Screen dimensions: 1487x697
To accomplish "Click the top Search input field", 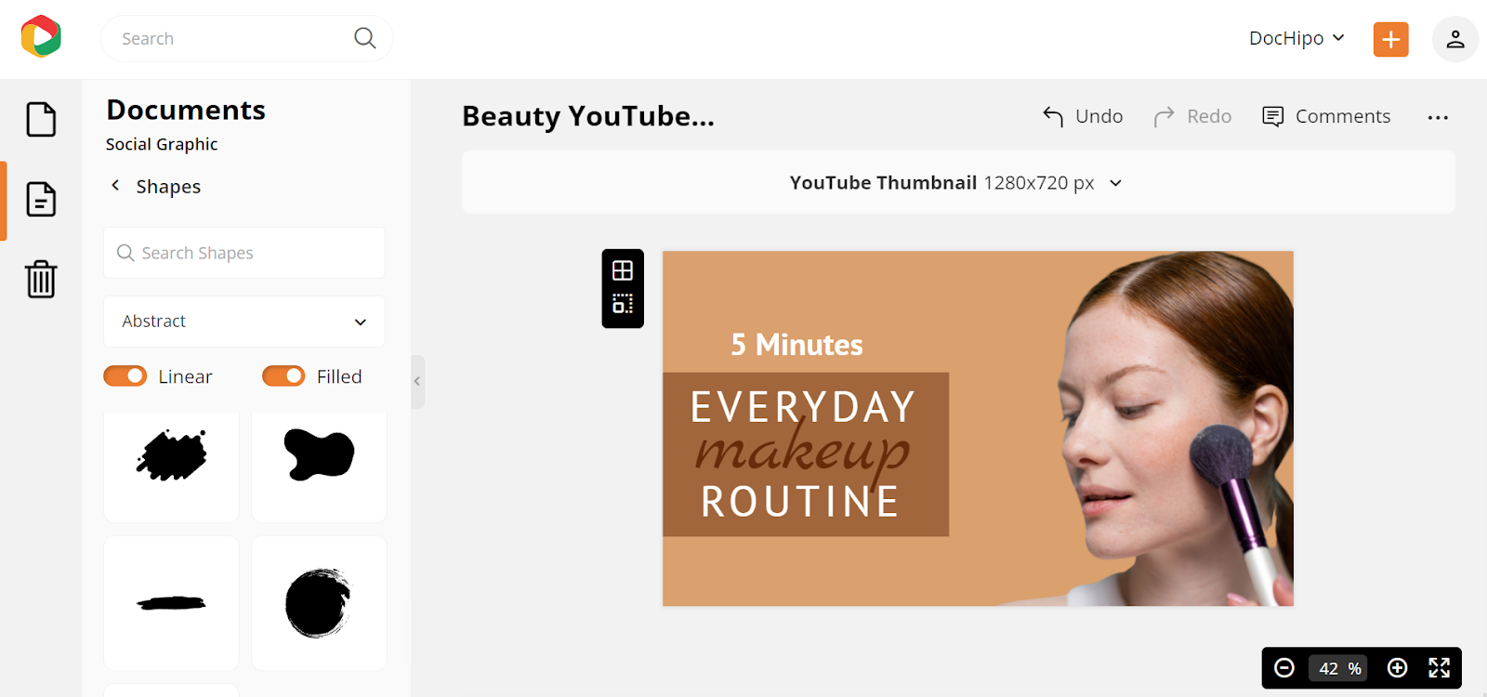I will pos(246,38).
